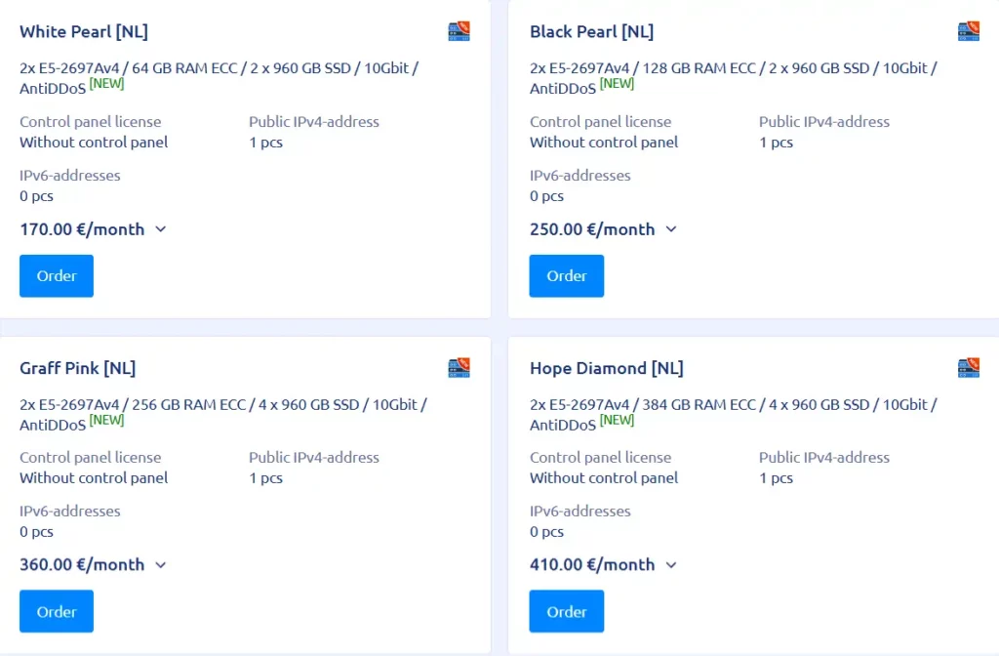Order the Graff Pink server
This screenshot has width=999, height=656.
pos(56,611)
